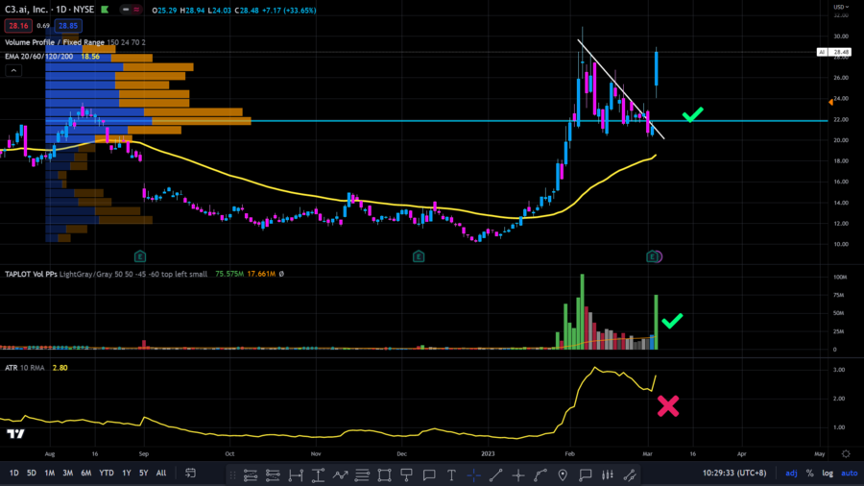Viewport: 864px width, 486px height.
Task: Select the anchored signpost label tool
Action: [x=407, y=475]
